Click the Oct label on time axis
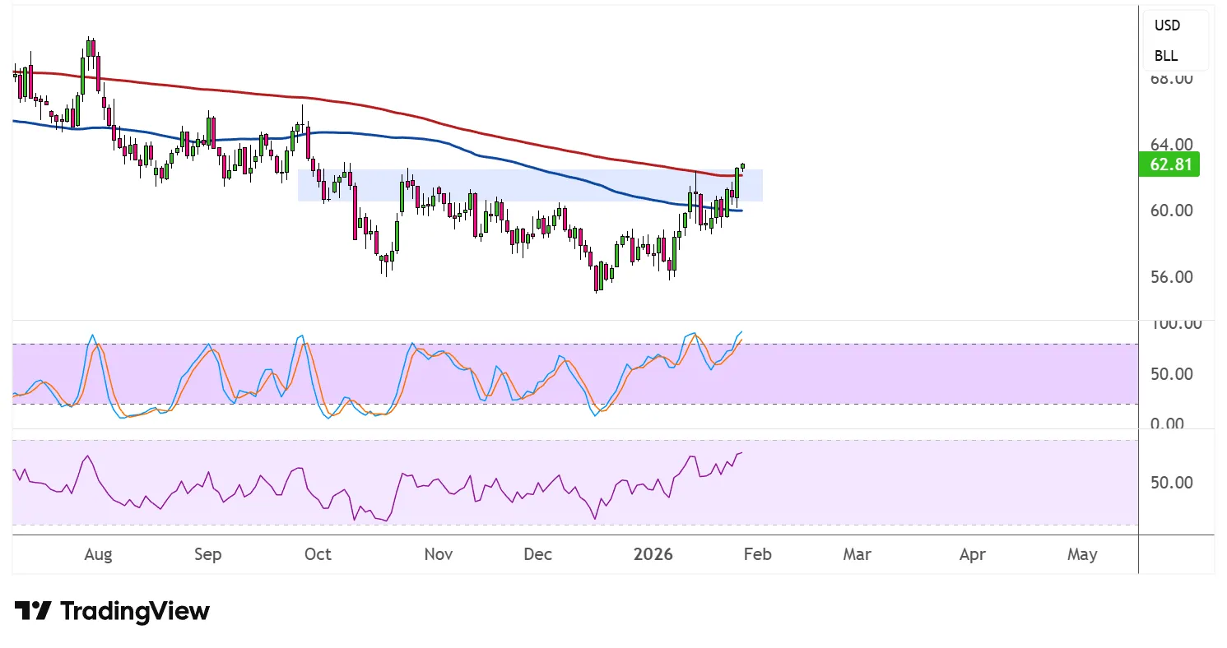 [318, 554]
